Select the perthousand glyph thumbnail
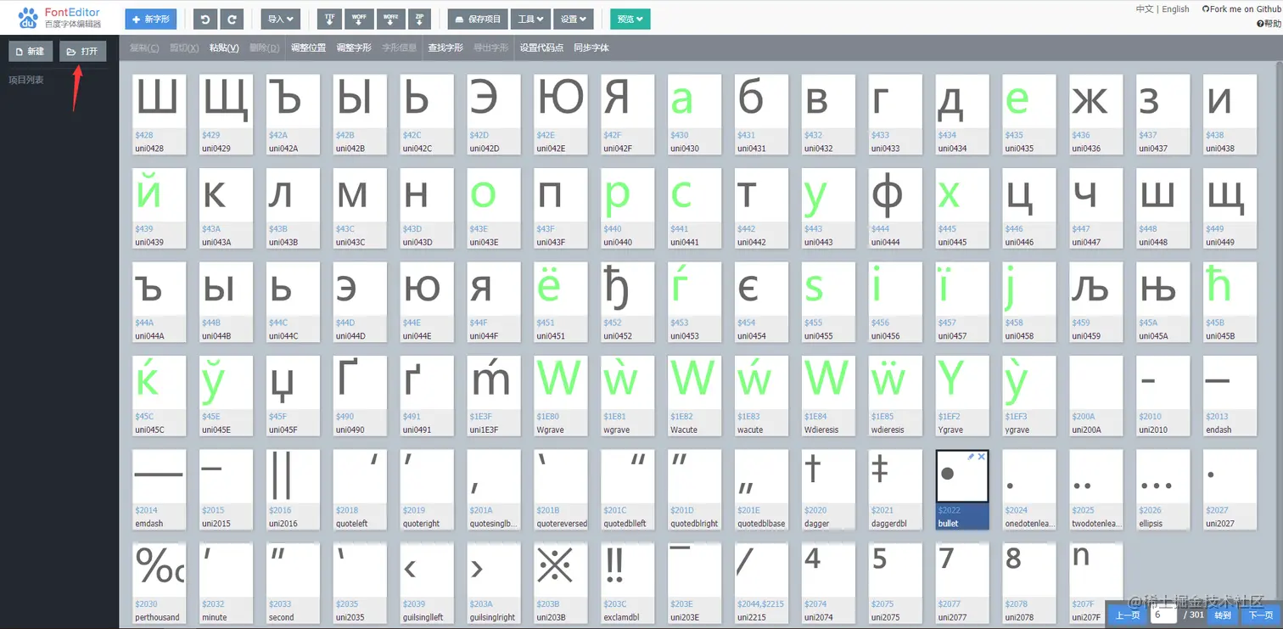 159,583
